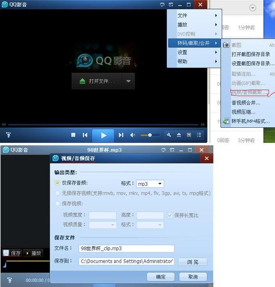Click the 转手机 phone convert icon
The height and width of the screenshot is (287, 275).
click(x=226, y=121)
